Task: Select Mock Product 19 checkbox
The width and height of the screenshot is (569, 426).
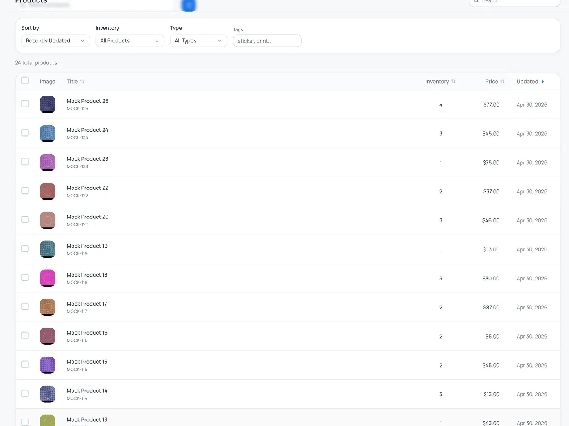Action: tap(25, 249)
